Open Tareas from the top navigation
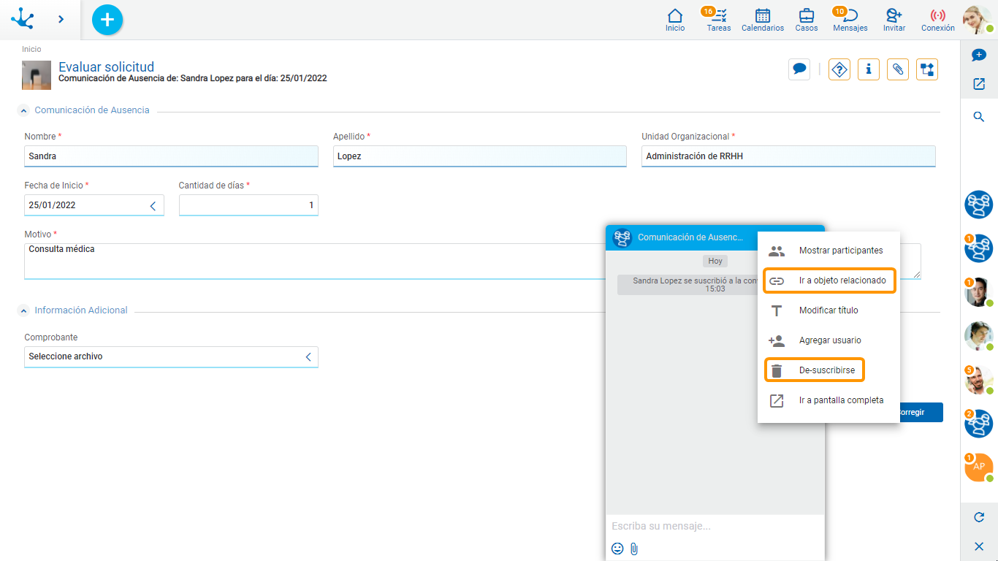This screenshot has height=561, width=998. point(719,20)
